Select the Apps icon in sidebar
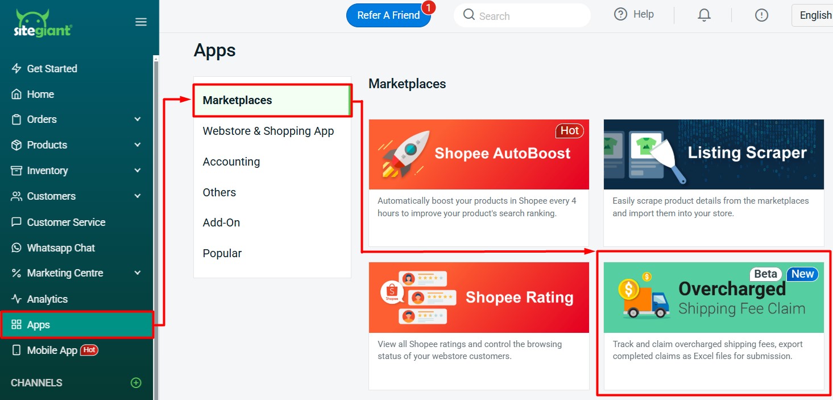This screenshot has height=400, width=833. click(x=15, y=324)
